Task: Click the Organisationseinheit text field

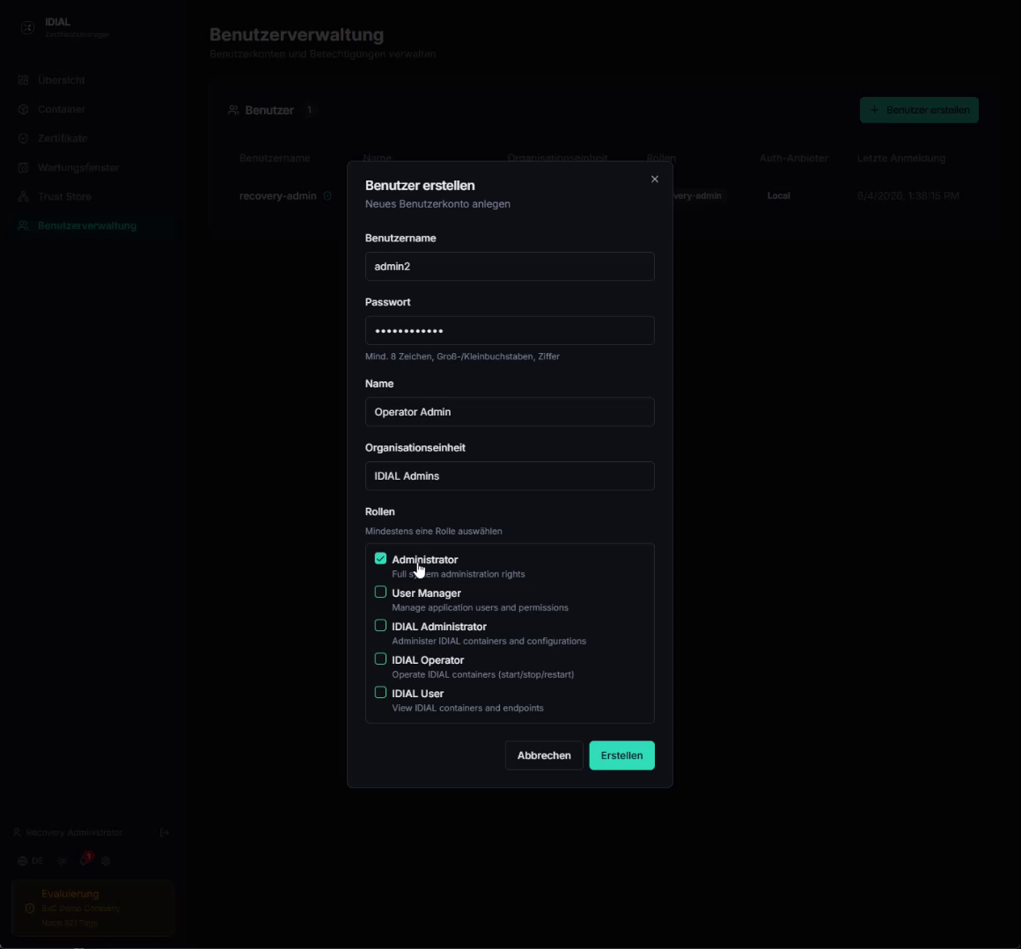Action: pos(510,476)
